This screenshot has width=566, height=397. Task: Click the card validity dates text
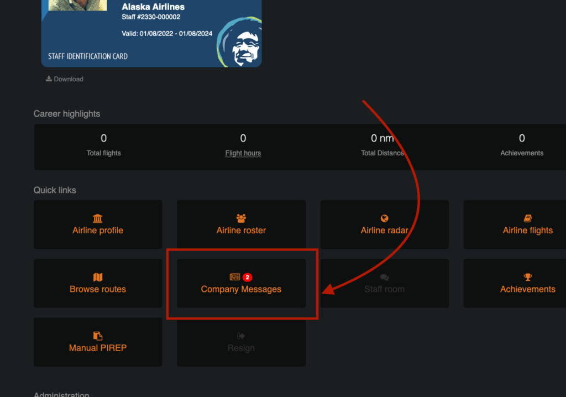pos(167,34)
